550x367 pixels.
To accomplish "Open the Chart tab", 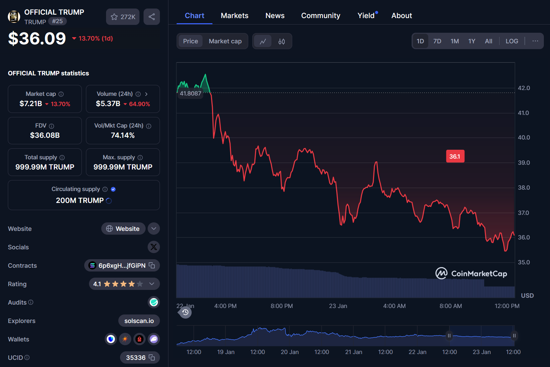I will coord(194,16).
